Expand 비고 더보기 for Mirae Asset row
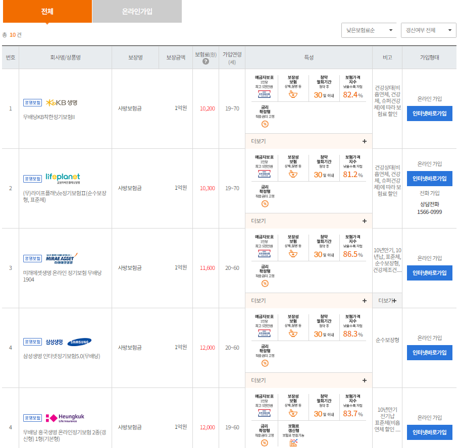Screen dimensions: 459x448 387,301
